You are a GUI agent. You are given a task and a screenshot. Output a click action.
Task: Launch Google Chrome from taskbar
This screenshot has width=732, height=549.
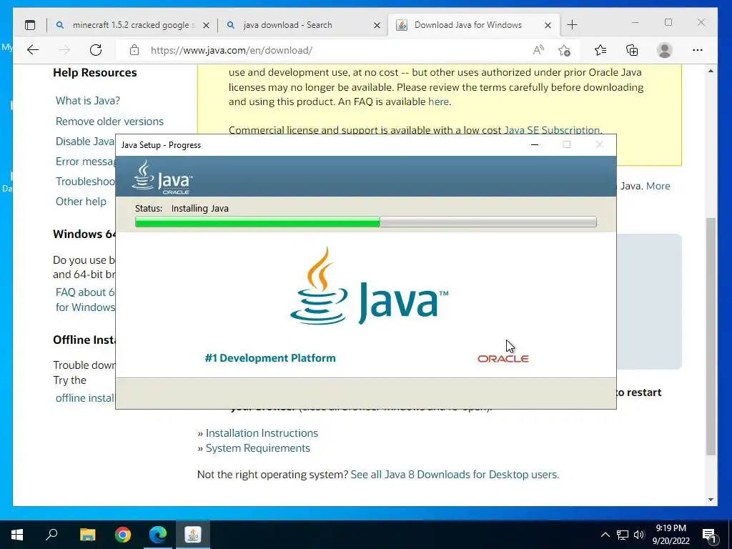pos(123,535)
